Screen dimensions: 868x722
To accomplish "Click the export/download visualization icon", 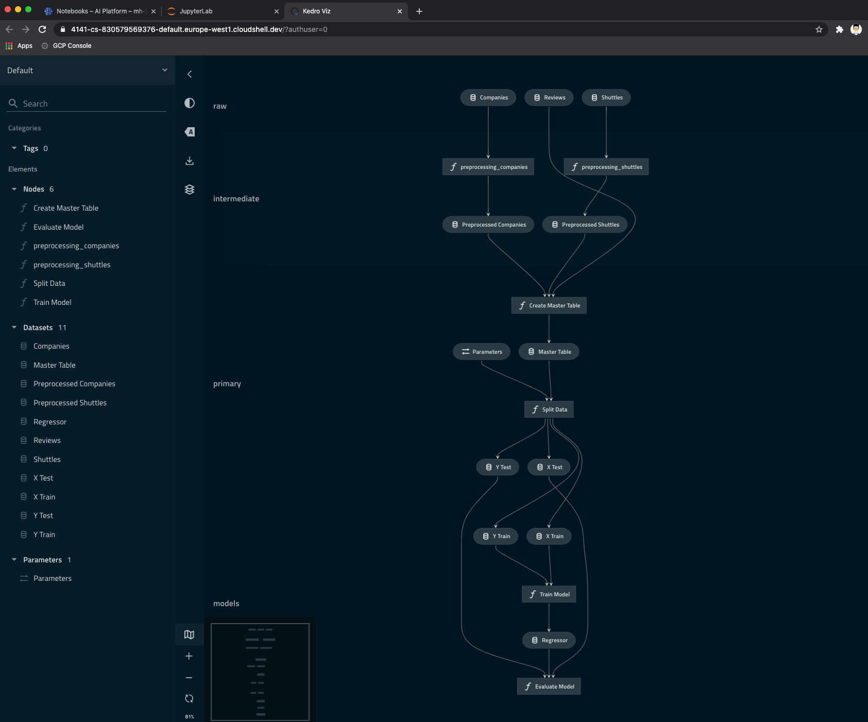I will pyautogui.click(x=190, y=161).
